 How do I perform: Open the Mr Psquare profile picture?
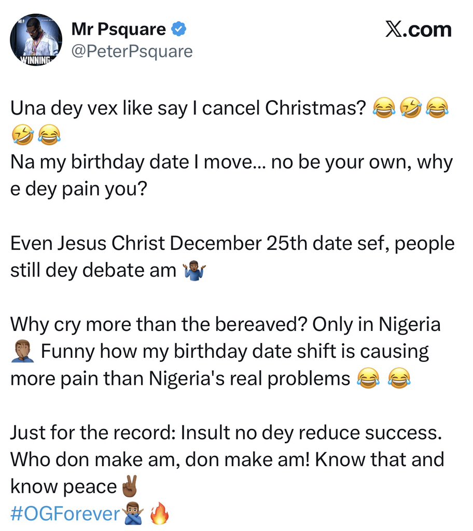pos(36,39)
